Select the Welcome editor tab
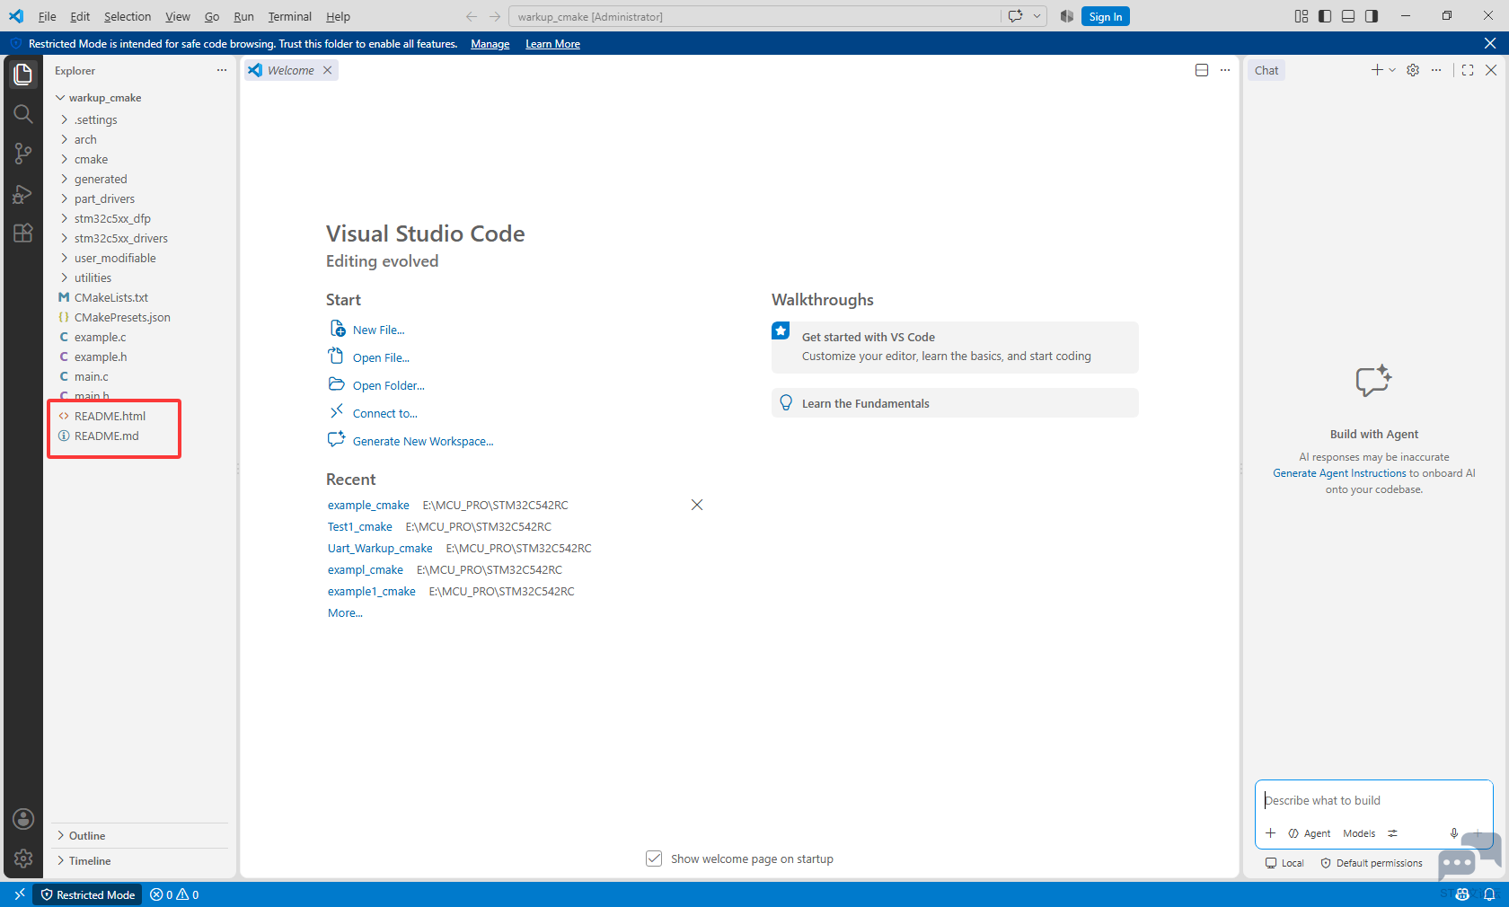The height and width of the screenshot is (907, 1509). click(x=291, y=70)
